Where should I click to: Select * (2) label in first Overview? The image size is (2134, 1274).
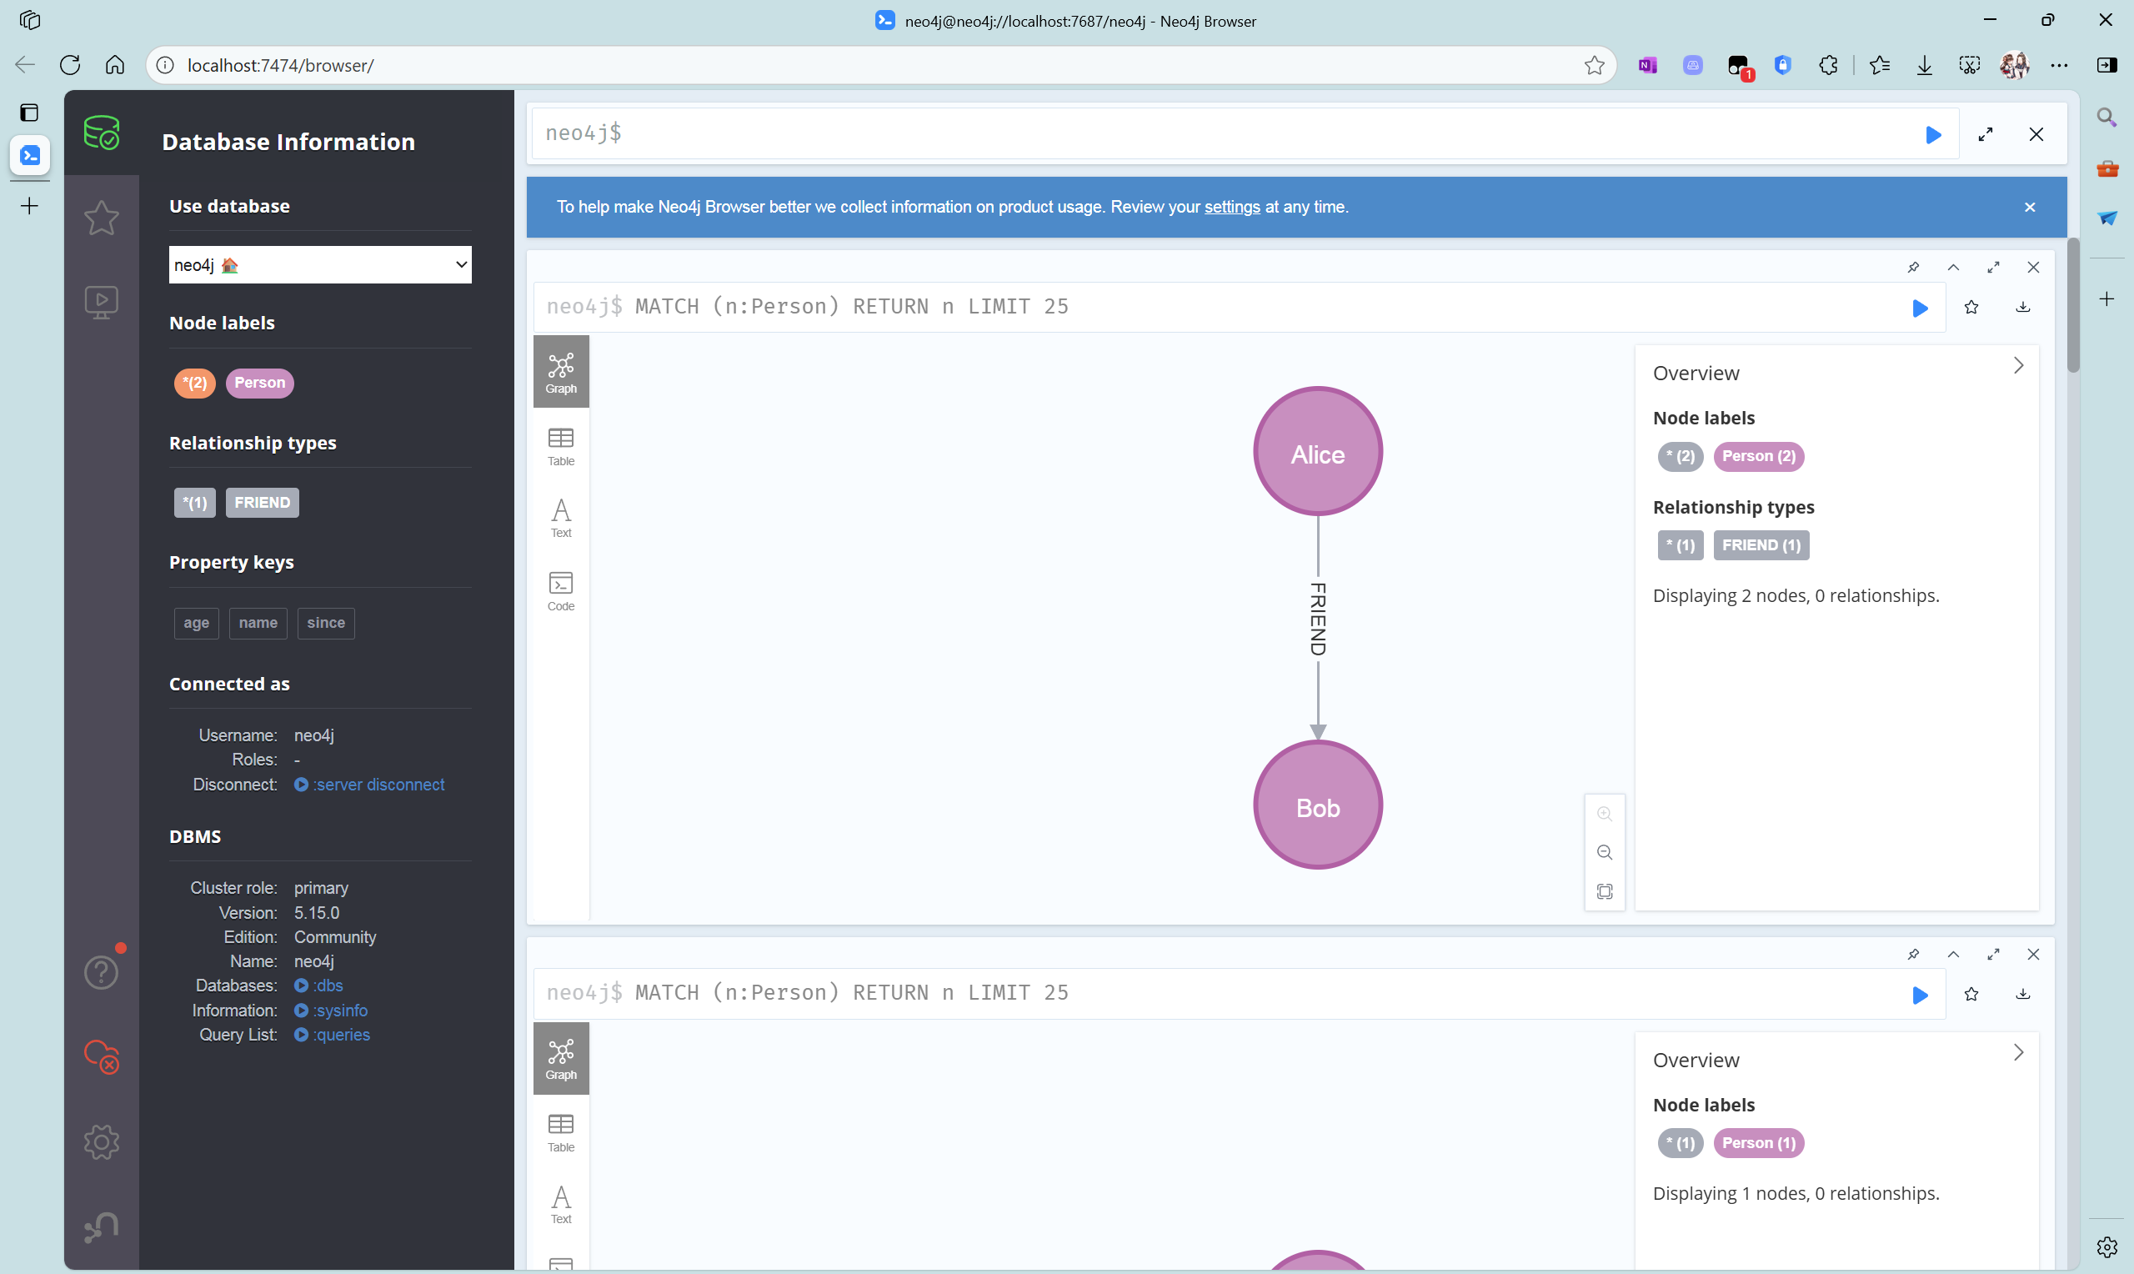point(1681,457)
